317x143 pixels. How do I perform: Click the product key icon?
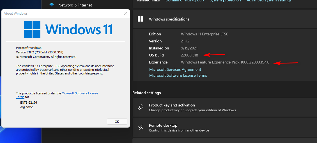click(141, 107)
